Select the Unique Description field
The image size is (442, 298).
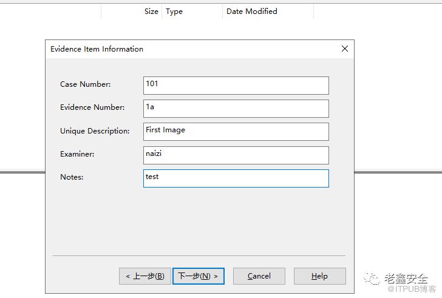236,131
